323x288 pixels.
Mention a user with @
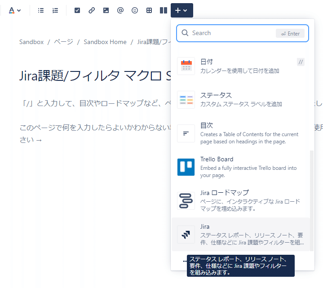pyautogui.click(x=120, y=10)
